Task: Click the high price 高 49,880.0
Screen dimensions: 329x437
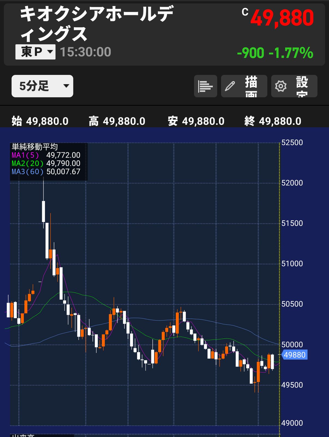Action: [x=117, y=121]
